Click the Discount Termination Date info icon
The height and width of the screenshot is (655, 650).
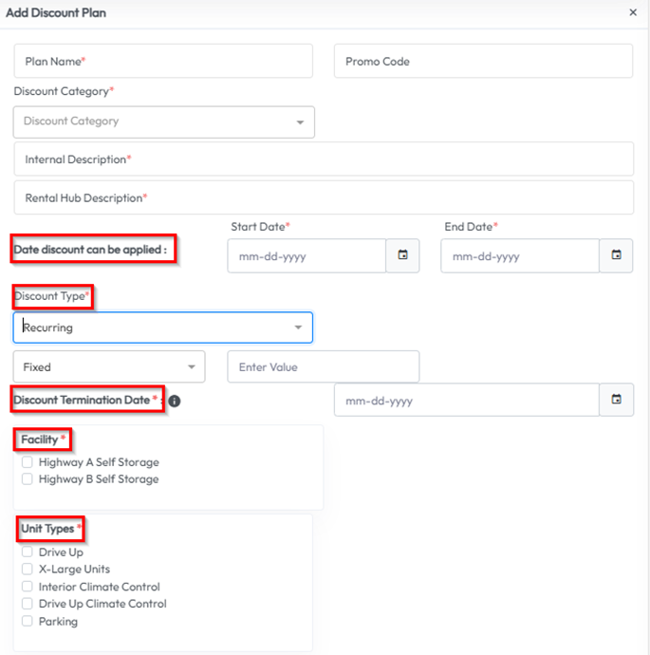tap(175, 401)
